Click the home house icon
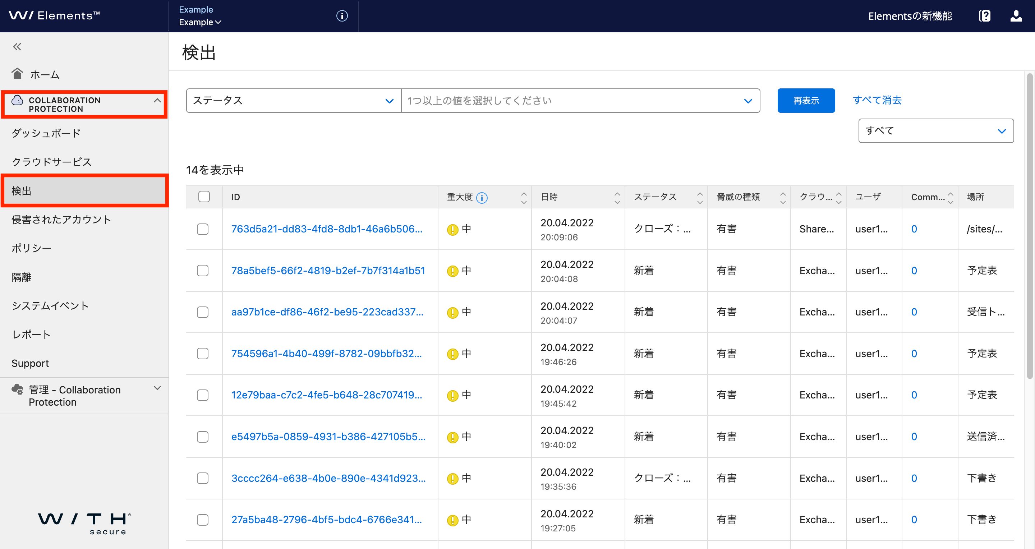This screenshot has width=1035, height=549. coord(17,74)
